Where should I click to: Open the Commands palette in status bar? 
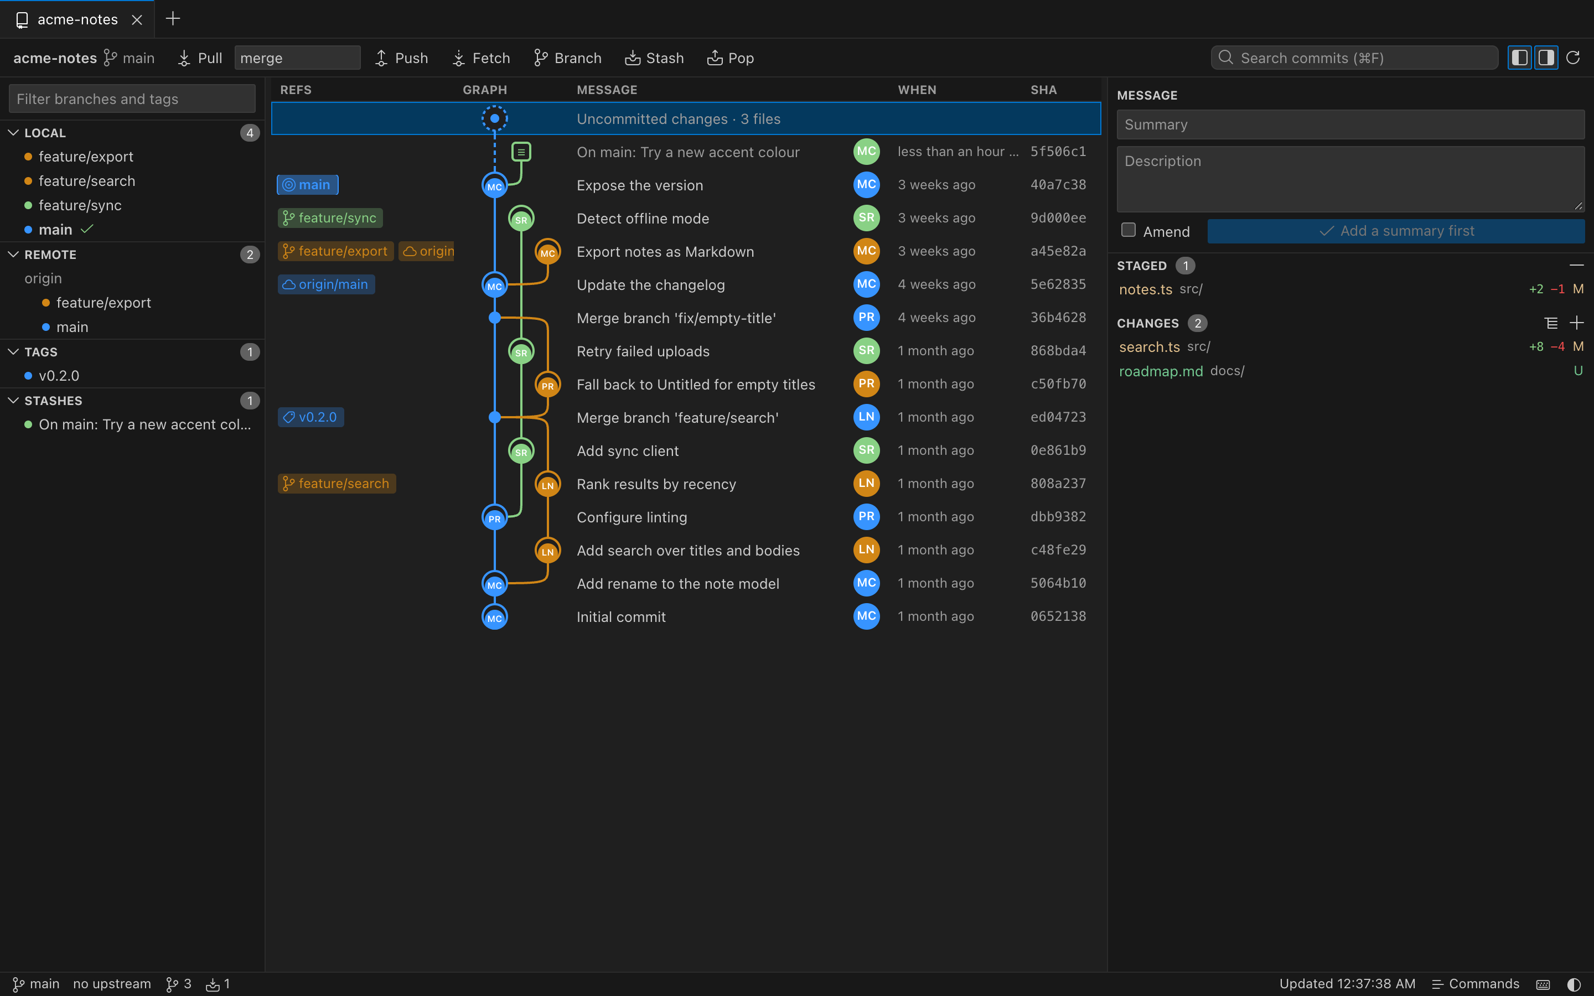click(x=1476, y=983)
